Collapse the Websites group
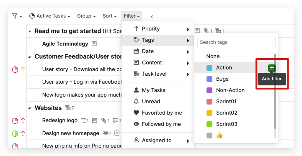The image size is (302, 156). pyautogui.click(x=29, y=108)
